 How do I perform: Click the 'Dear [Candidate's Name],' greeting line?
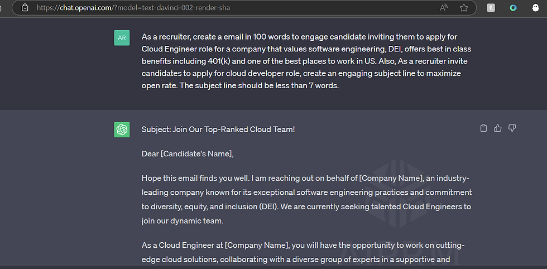[188, 153]
